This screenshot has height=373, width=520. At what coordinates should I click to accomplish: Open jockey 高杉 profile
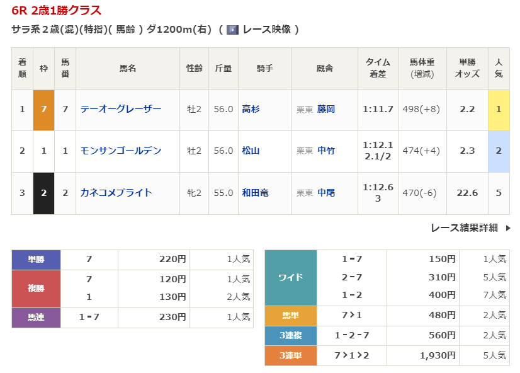[251, 109]
